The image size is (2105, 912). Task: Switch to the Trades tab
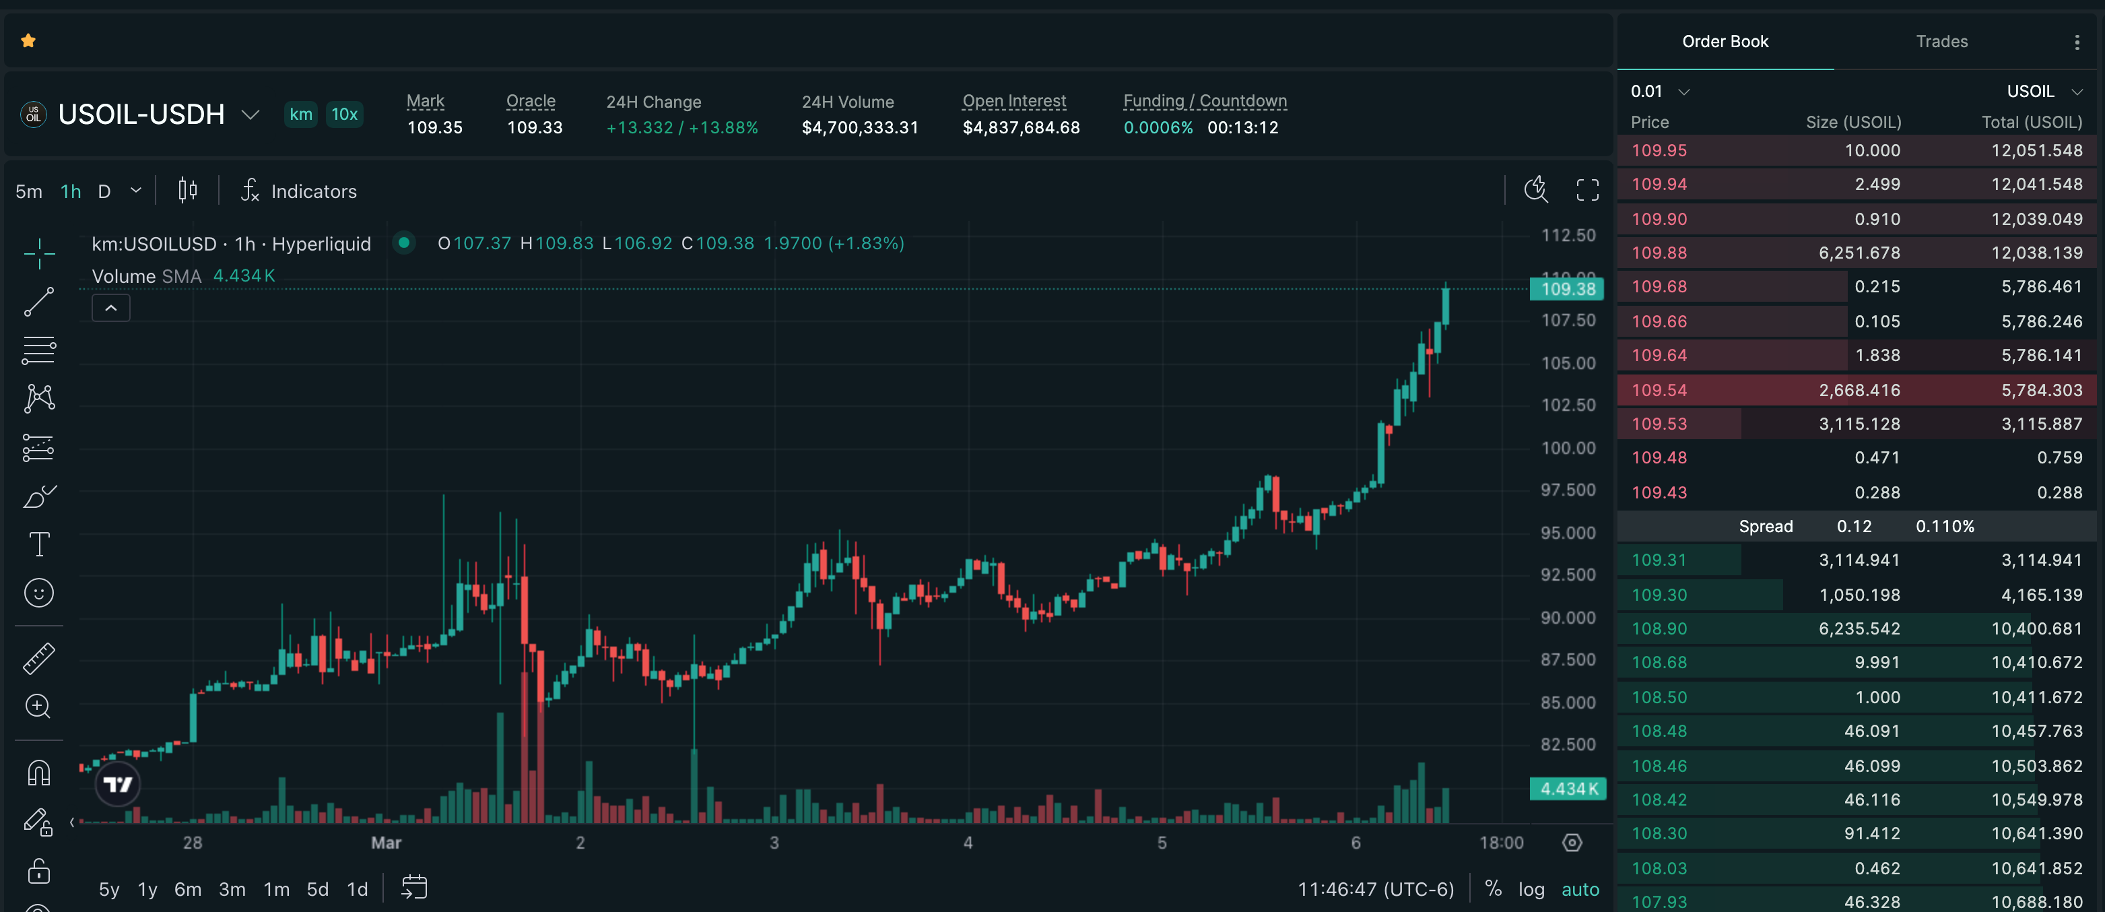tap(1941, 42)
